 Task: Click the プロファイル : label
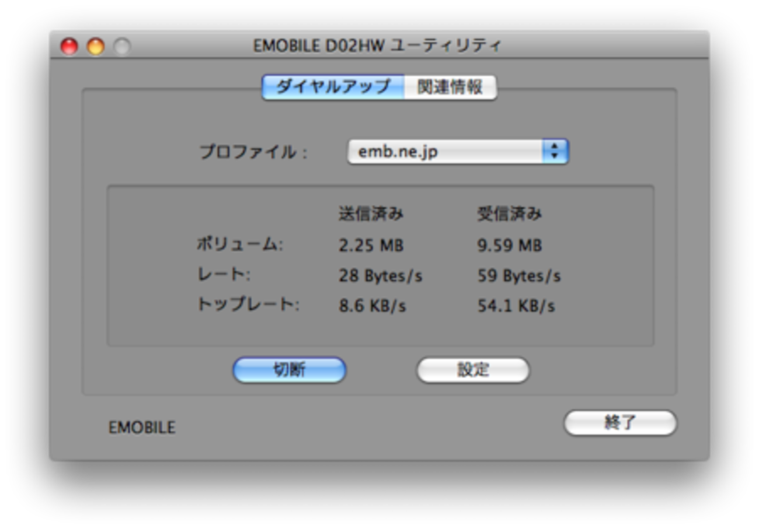tap(253, 152)
